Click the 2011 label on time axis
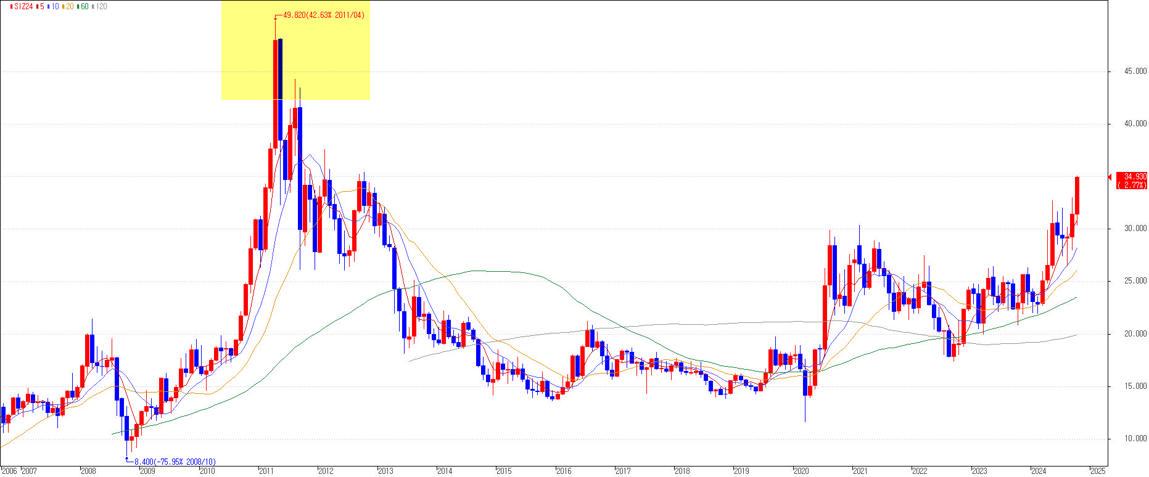Image resolution: width=1149 pixels, height=477 pixels. pos(266,471)
